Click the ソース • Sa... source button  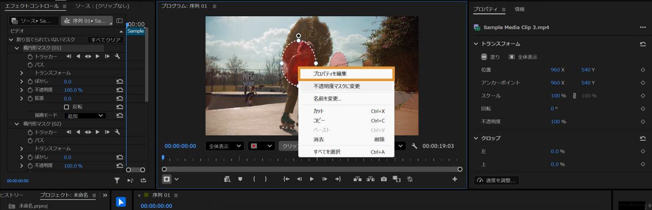tap(34, 21)
